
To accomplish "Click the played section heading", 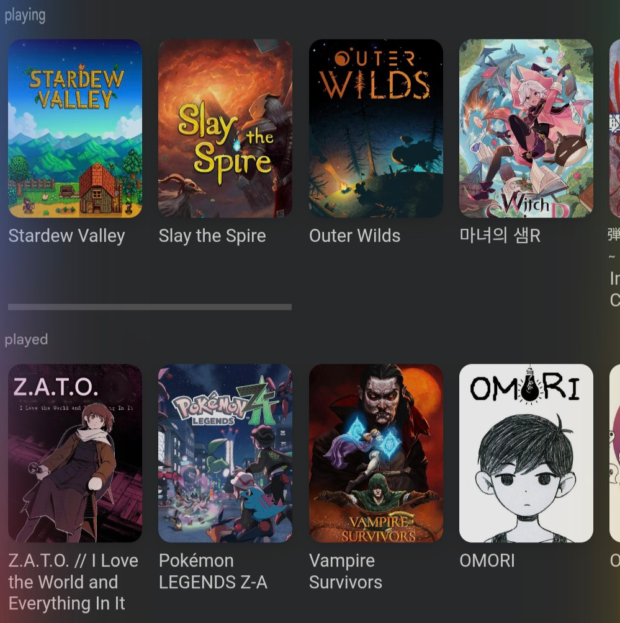I will [x=26, y=340].
